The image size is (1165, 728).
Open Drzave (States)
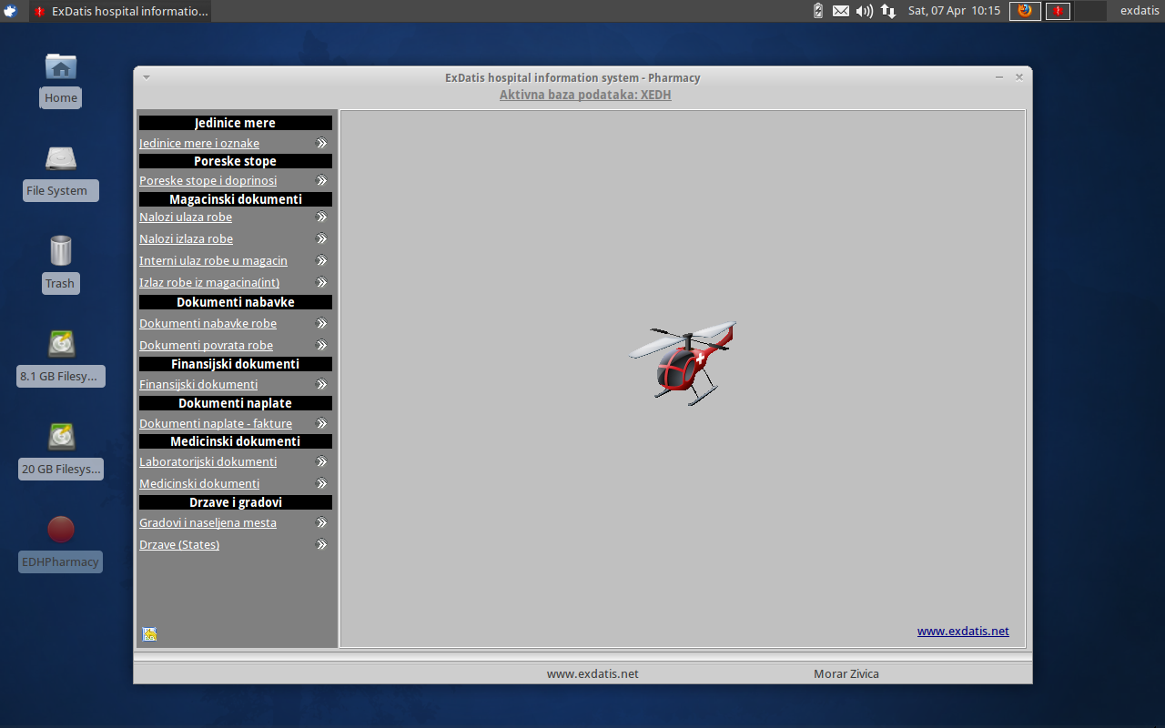pyautogui.click(x=179, y=544)
